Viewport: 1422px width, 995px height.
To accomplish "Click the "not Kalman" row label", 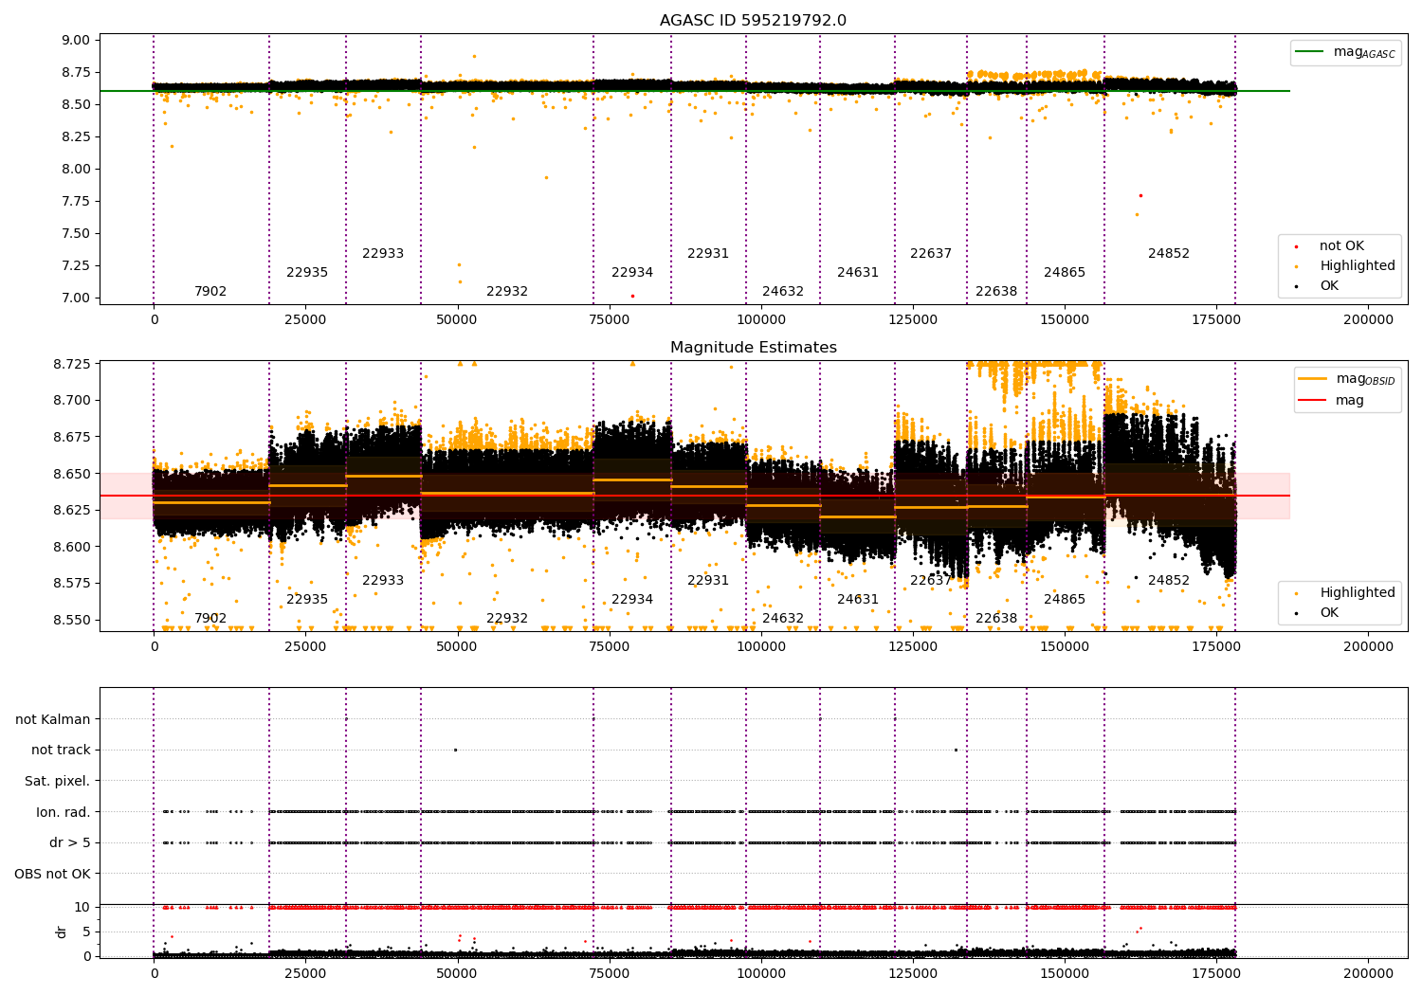I will pyautogui.click(x=53, y=720).
